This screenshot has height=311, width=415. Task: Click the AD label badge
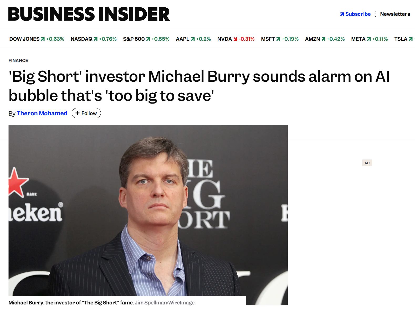(x=367, y=163)
